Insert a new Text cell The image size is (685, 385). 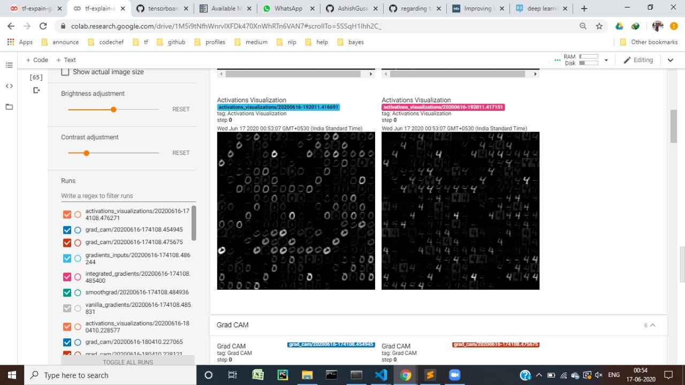[66, 60]
